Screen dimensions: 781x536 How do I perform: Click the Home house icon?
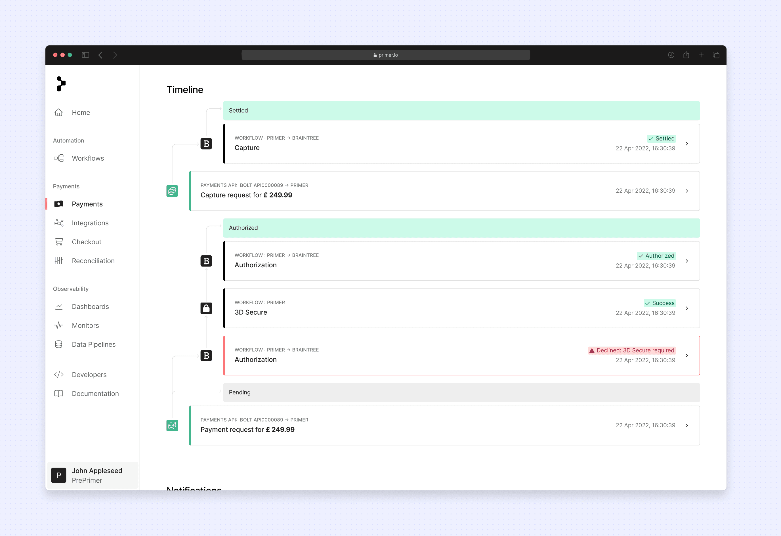click(58, 113)
